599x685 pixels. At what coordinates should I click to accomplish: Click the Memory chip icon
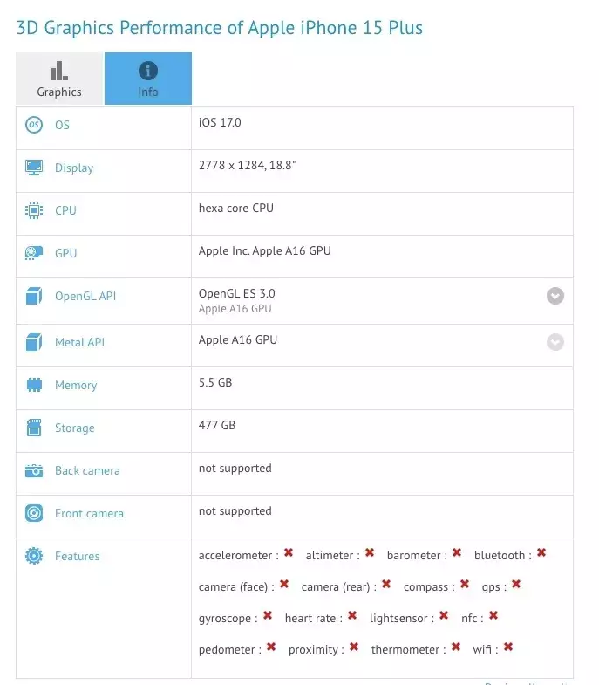point(34,385)
